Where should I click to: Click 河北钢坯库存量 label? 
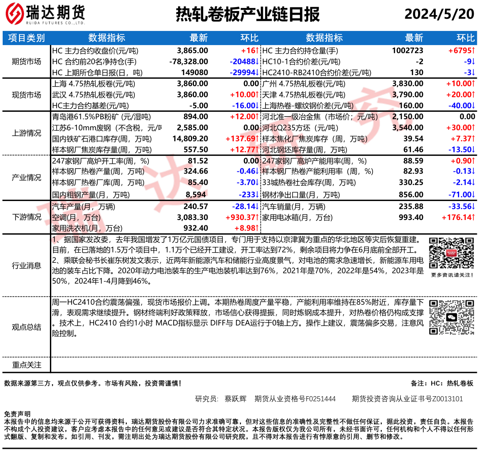(x=304, y=150)
